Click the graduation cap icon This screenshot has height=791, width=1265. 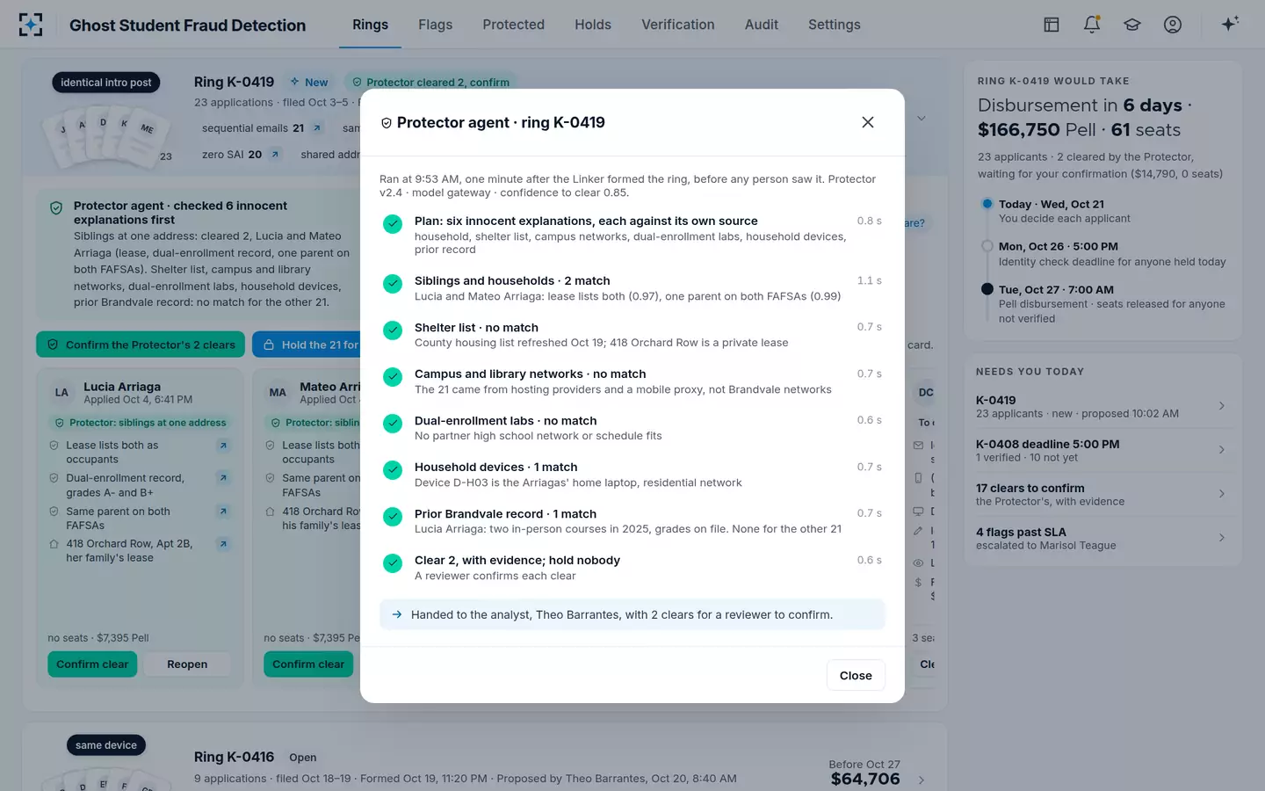pyautogui.click(x=1132, y=25)
